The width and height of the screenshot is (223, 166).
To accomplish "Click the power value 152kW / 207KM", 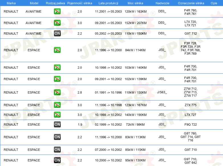I will pyautogui.click(x=135, y=23).
